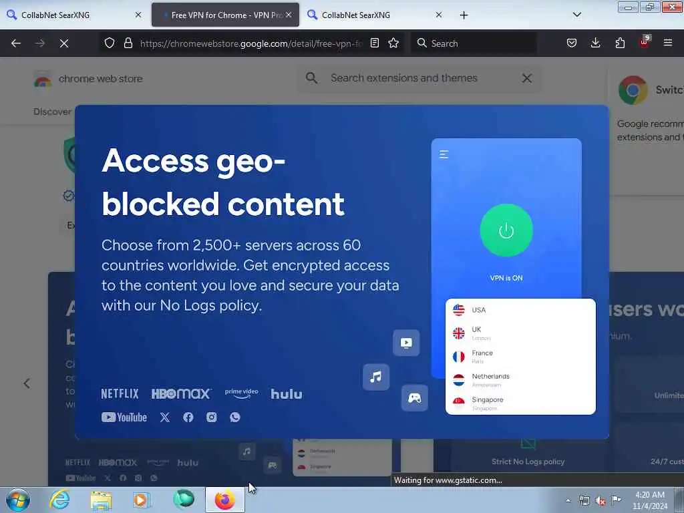Click the Firefox taskbar button
The height and width of the screenshot is (513, 684).
click(225, 500)
